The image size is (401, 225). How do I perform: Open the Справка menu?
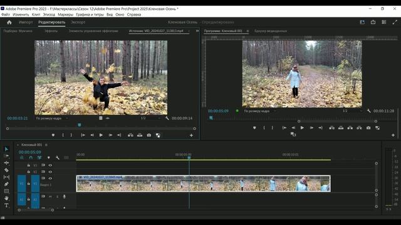133,14
